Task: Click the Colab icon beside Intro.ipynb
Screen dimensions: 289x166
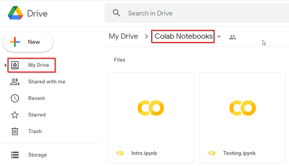Action: (x=120, y=153)
